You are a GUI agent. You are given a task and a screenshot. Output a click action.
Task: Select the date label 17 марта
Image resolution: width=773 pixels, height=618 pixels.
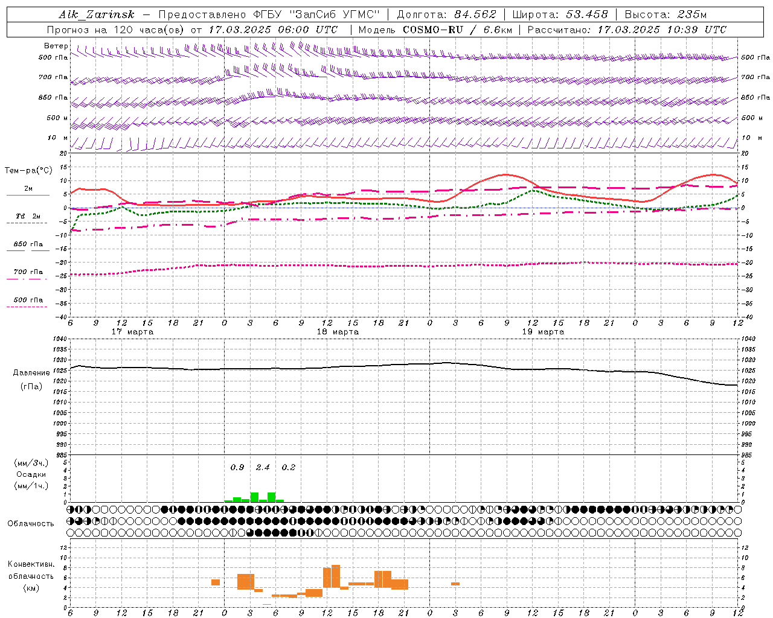(133, 332)
